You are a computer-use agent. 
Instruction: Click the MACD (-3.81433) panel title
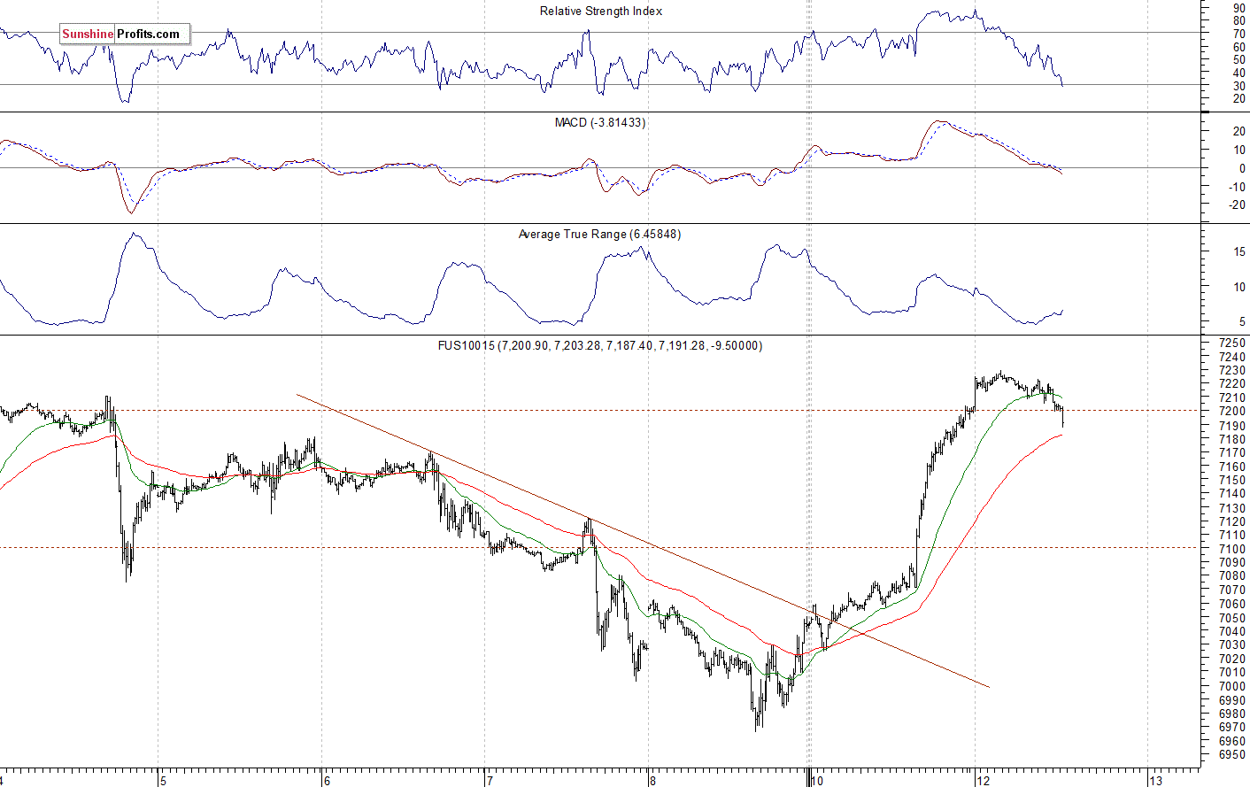(600, 123)
